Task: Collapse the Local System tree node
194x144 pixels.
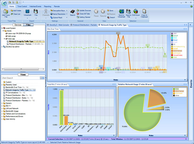Action: coord(2,28)
